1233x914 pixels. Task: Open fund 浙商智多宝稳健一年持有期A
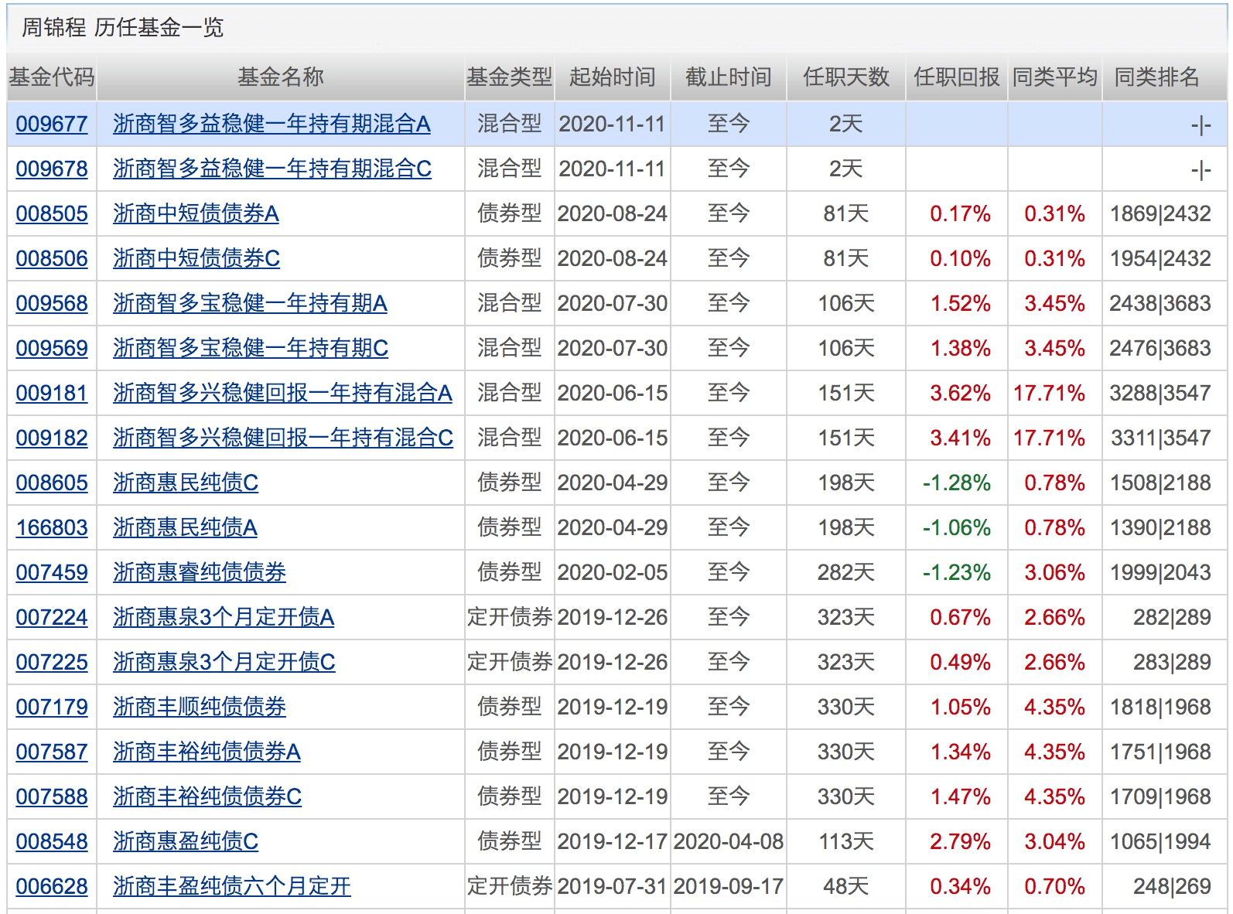click(250, 303)
